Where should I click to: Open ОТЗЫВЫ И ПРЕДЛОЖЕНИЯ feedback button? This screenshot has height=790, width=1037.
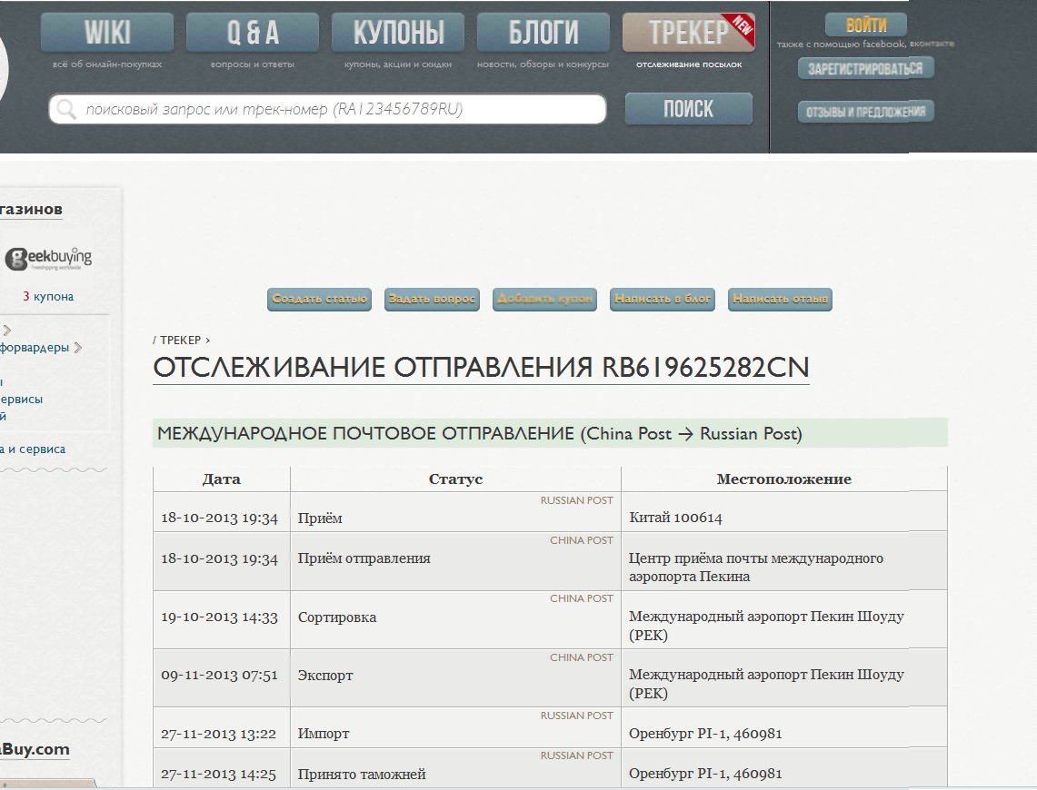pyautogui.click(x=865, y=112)
